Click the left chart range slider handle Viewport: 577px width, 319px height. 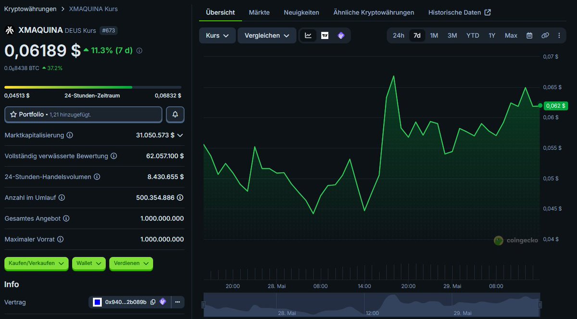tap(203, 305)
